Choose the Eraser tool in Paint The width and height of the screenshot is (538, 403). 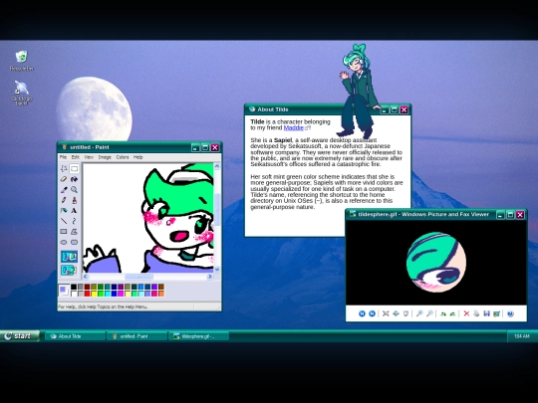64,179
